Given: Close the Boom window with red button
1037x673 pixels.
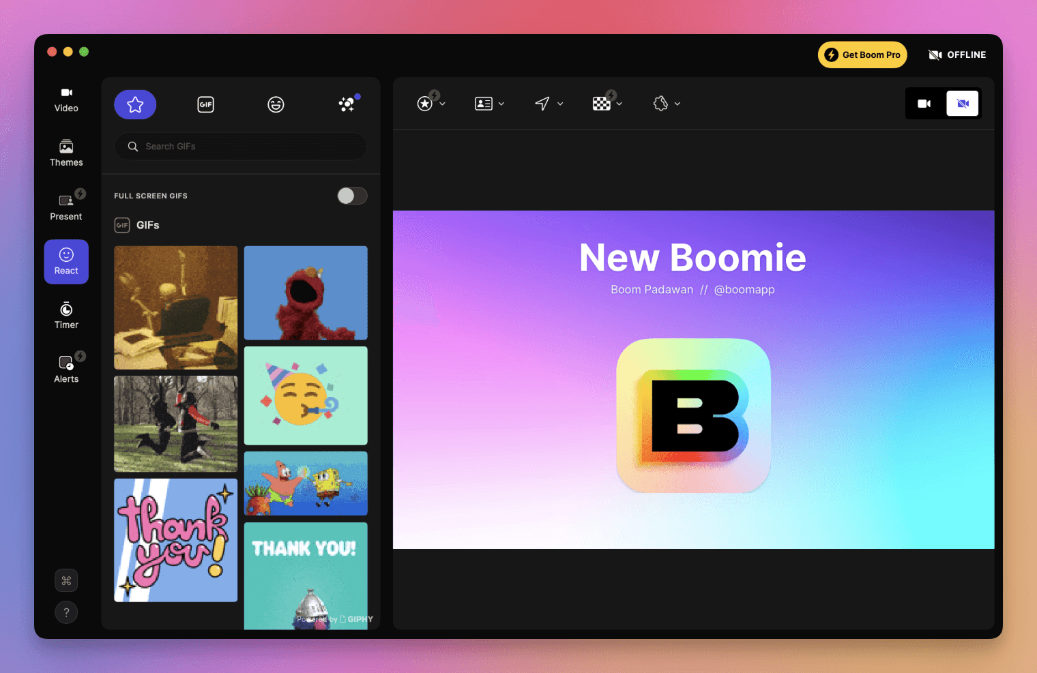Looking at the screenshot, I should (52, 52).
